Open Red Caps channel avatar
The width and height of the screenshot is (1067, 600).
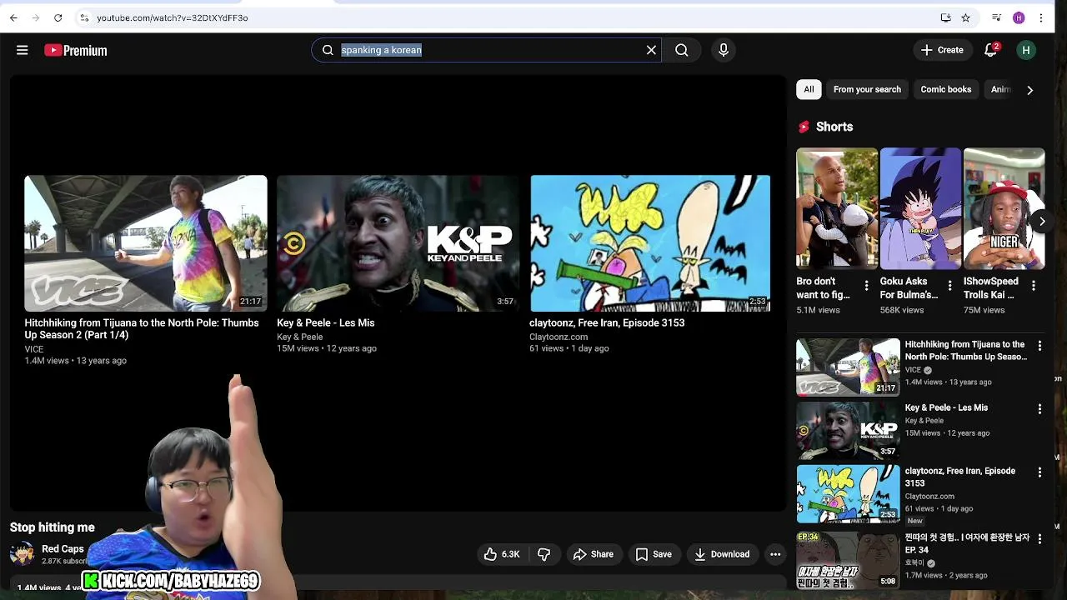coord(23,554)
